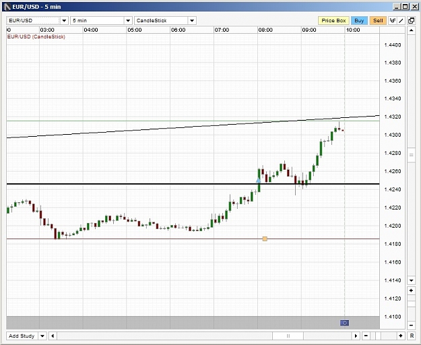This screenshot has height=345, width=421.
Task: Click the horizontal zoom slider track
Action: [x=383, y=336]
